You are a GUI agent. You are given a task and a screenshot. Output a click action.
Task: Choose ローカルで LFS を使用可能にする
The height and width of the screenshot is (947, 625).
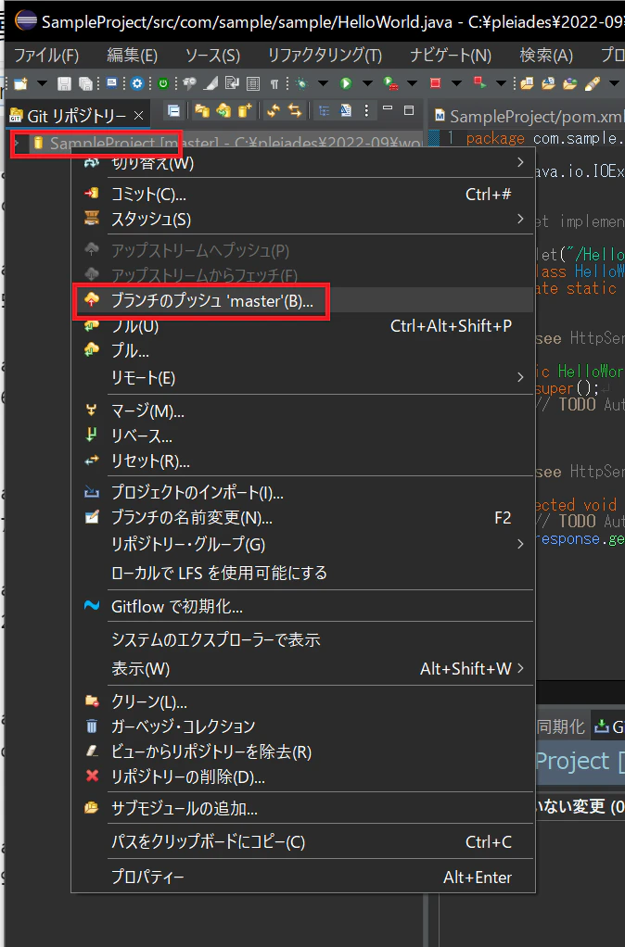click(303, 573)
